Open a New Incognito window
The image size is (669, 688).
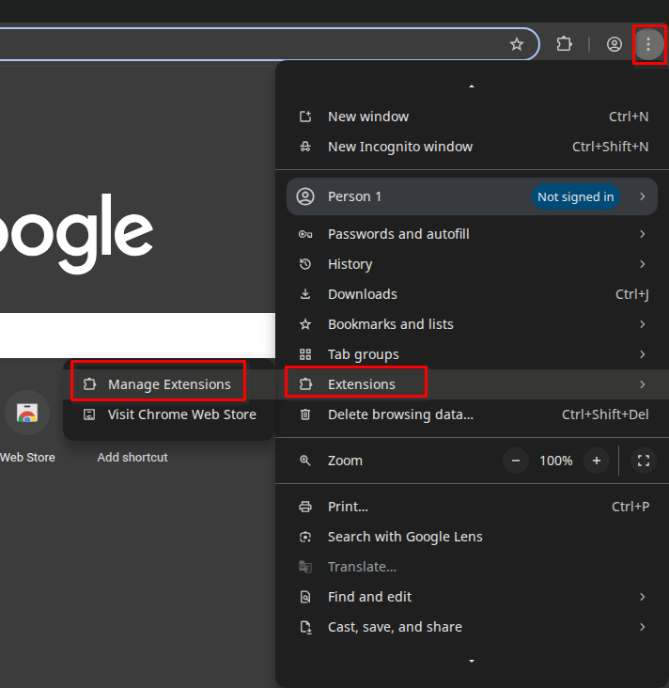click(x=472, y=147)
